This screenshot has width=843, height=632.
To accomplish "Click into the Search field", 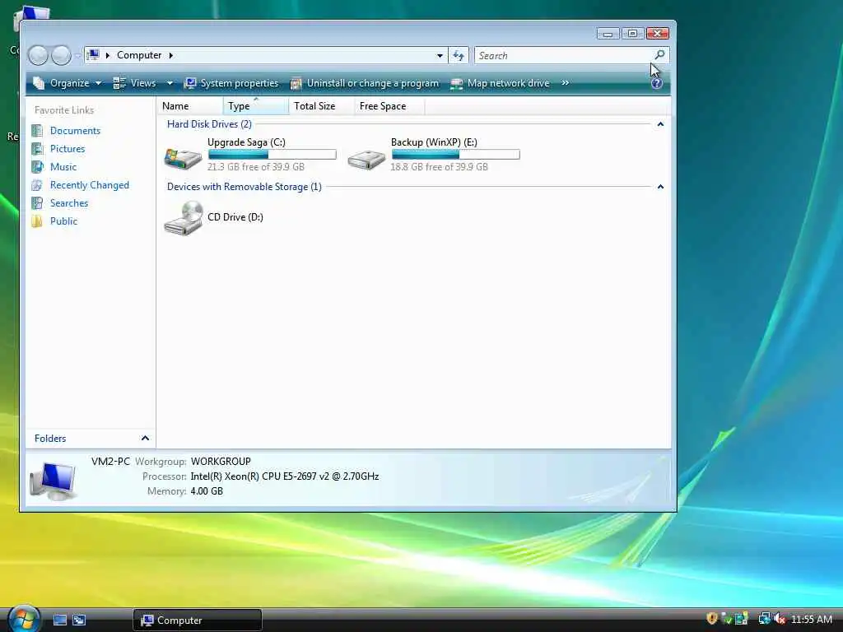I will click(x=563, y=55).
